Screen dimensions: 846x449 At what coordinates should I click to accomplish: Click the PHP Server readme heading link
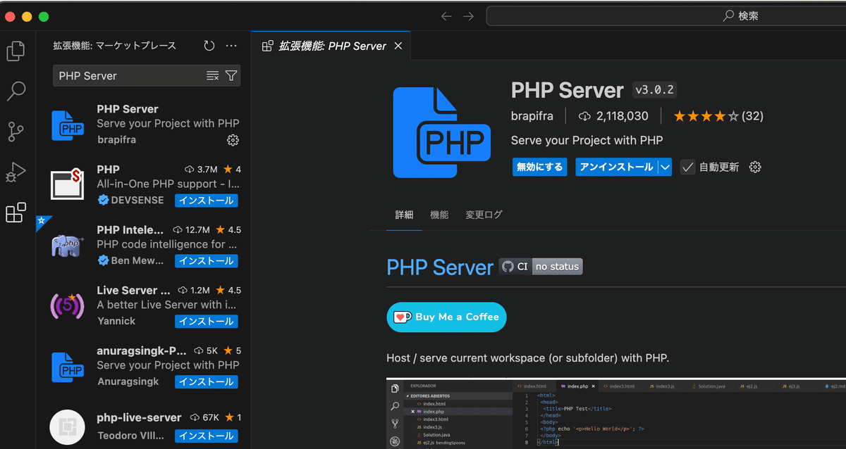(x=439, y=267)
